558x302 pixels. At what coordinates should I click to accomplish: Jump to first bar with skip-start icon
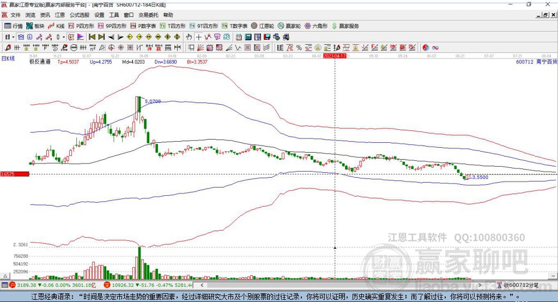(92, 37)
